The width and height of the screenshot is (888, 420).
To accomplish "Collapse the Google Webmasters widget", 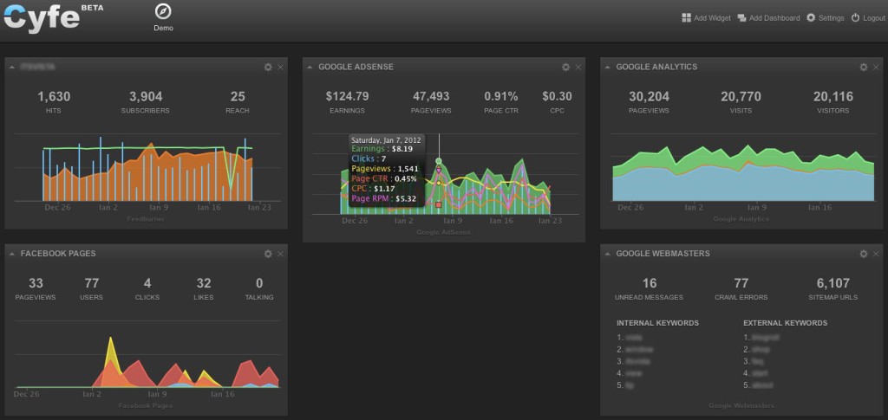I will coord(608,255).
